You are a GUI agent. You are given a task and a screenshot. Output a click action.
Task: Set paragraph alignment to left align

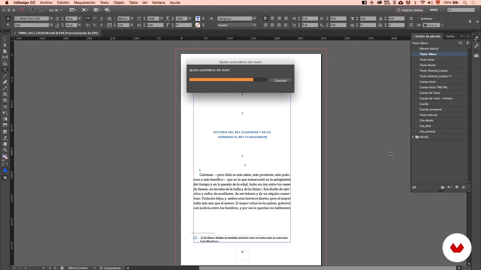click(266, 18)
